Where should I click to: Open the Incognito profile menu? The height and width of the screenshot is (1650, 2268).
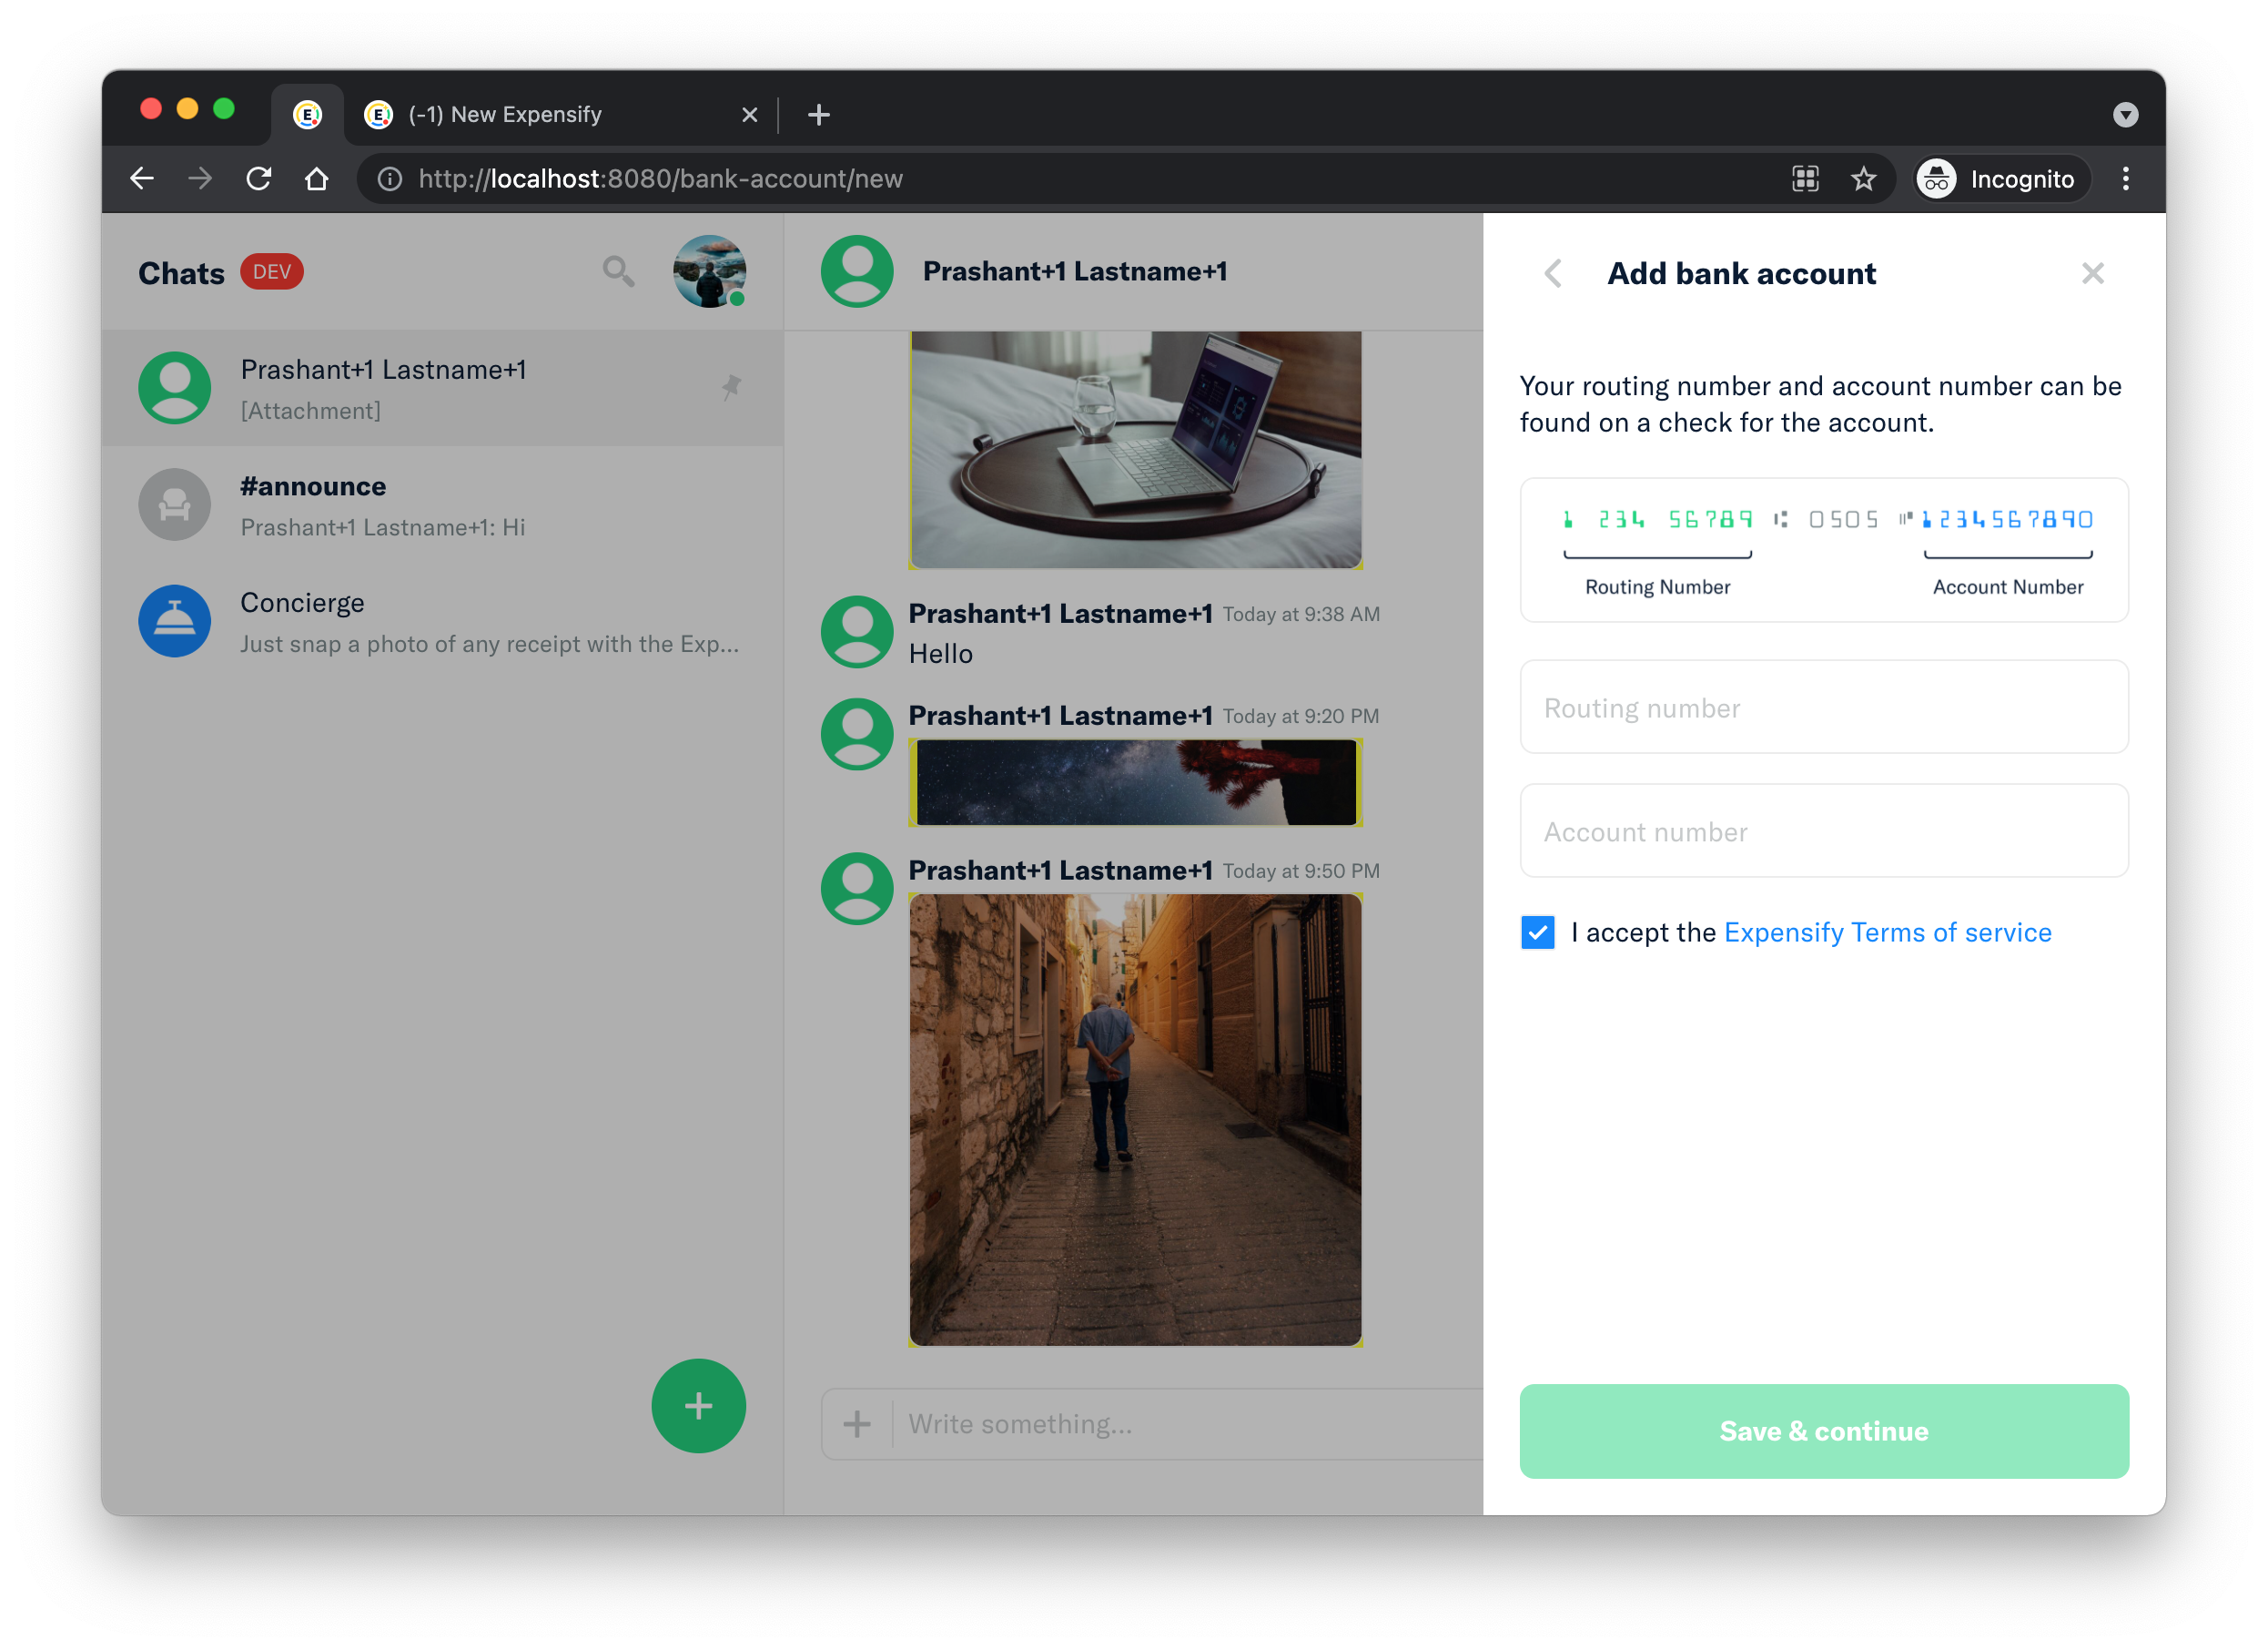2001,179
